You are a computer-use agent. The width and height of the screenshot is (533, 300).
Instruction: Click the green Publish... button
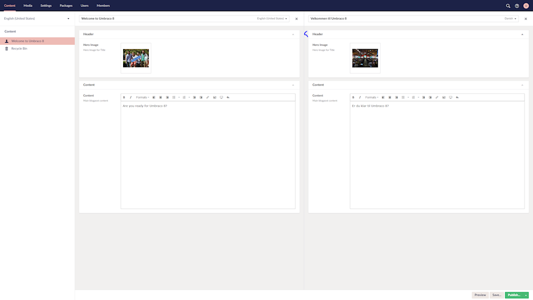tap(514, 295)
